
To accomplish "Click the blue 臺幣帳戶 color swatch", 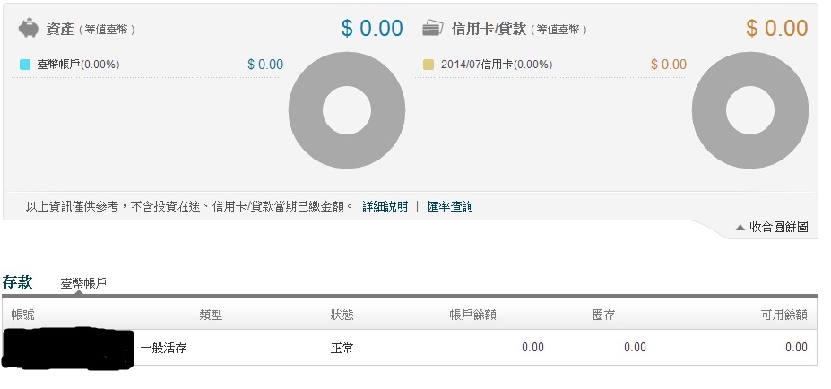I will click(x=25, y=65).
